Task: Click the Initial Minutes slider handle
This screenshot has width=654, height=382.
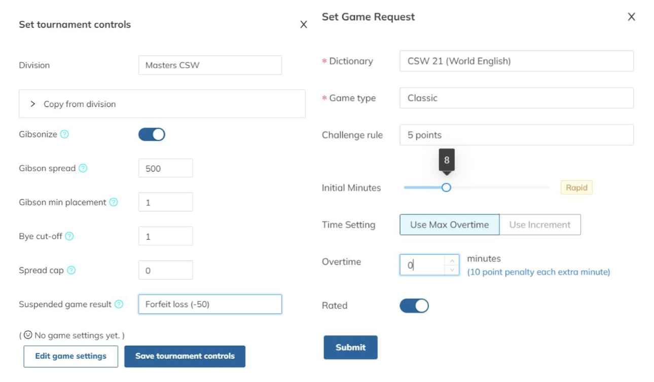Action: 446,187
